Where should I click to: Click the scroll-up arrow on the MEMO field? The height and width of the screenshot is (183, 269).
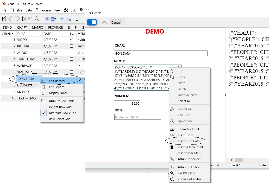click(x=178, y=66)
